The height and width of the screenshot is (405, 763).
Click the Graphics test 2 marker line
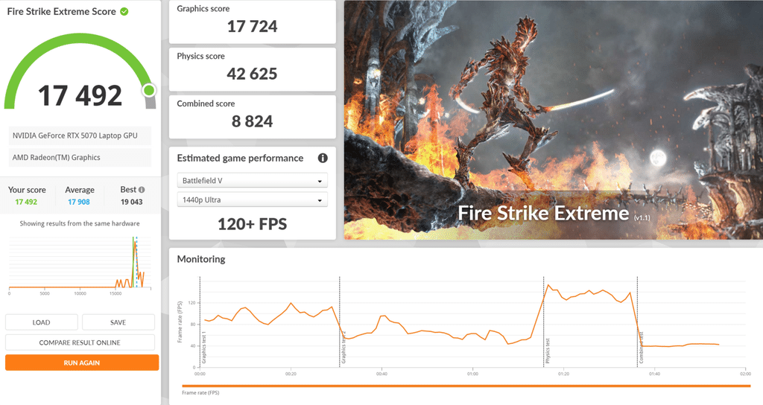tap(340, 322)
